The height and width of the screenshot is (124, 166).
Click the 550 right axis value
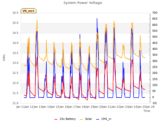155,31
